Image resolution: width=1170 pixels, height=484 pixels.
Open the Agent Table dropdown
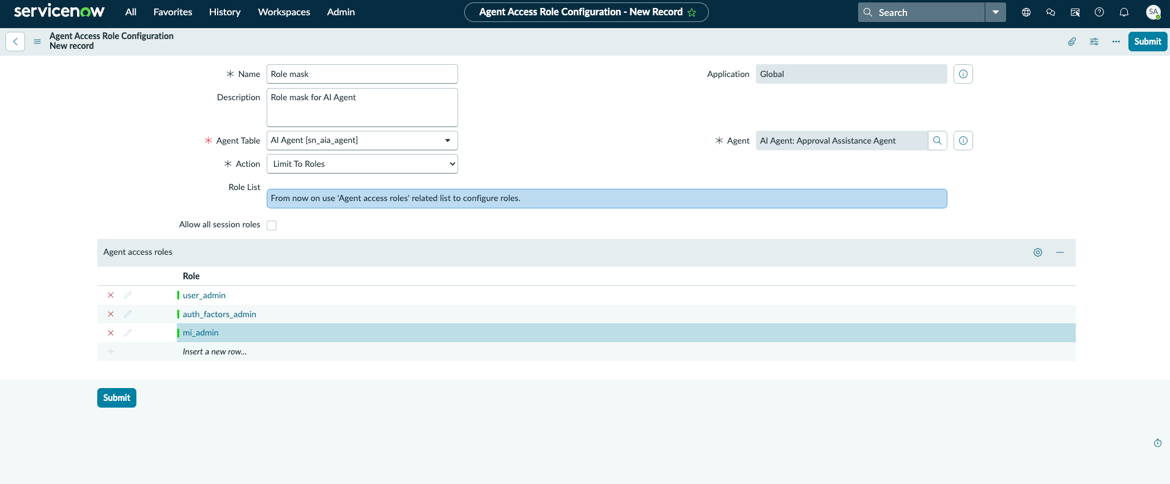point(362,141)
